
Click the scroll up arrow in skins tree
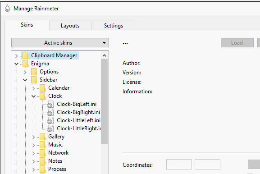pyautogui.click(x=104, y=55)
